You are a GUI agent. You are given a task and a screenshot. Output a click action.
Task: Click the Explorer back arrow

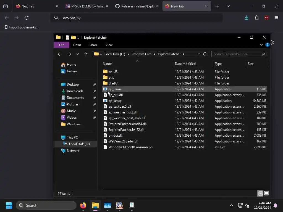[60, 54]
